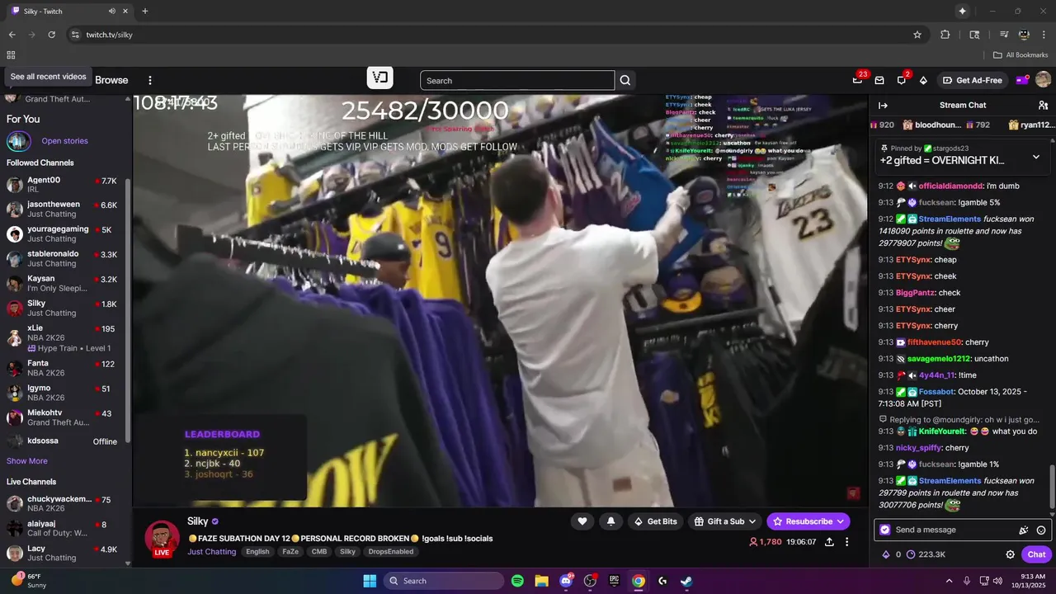Viewport: 1056px width, 594px height.
Task: Click the Get Ad-Free button
Action: [972, 80]
